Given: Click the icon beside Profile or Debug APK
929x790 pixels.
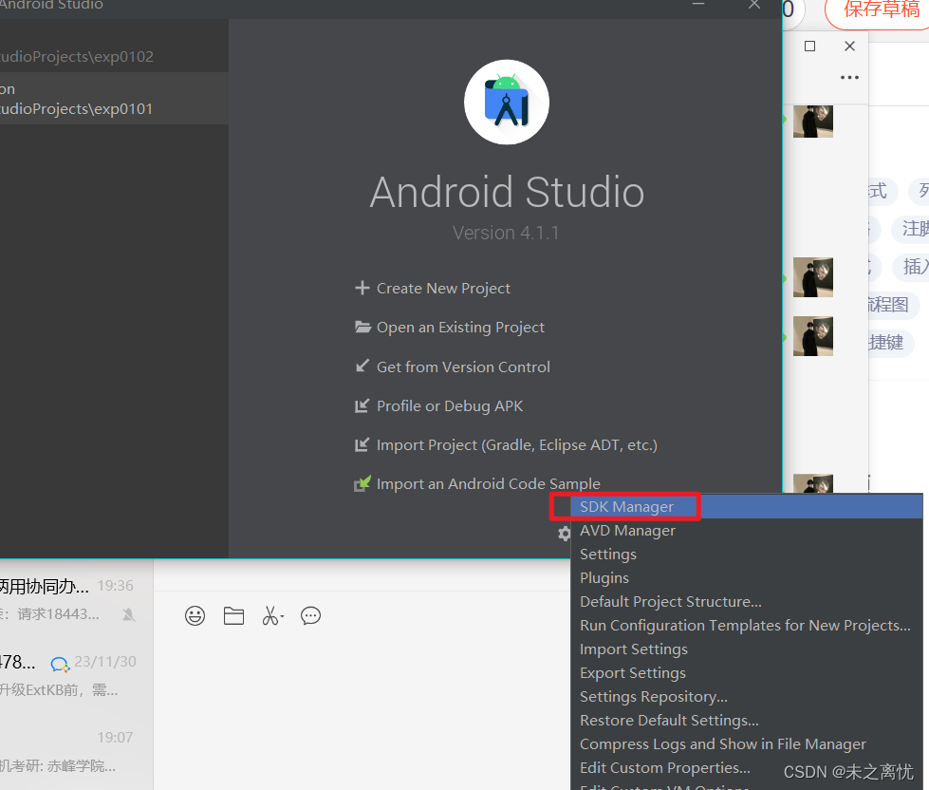Looking at the screenshot, I should (x=362, y=405).
